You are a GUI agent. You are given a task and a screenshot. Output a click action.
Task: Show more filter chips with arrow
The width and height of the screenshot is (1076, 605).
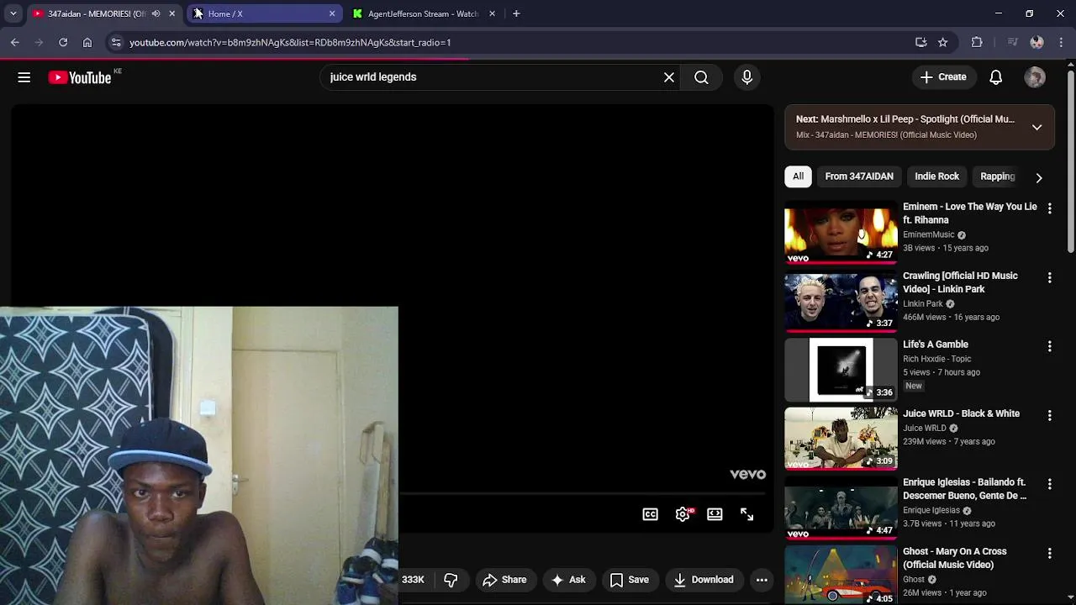1039,177
